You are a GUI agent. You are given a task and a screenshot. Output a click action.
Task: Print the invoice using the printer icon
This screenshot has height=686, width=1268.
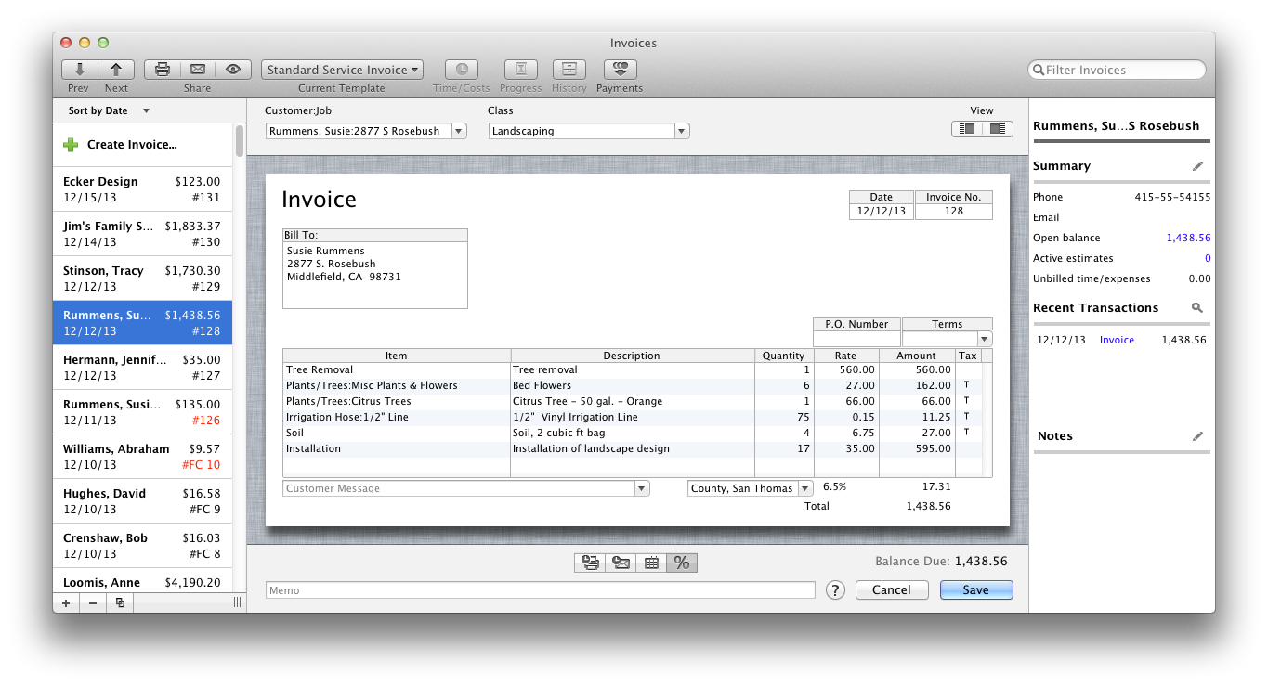162,70
